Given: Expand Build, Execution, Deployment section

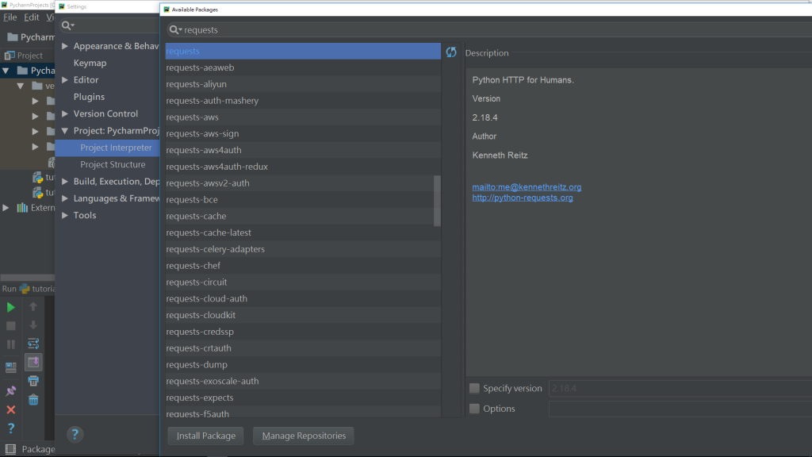Looking at the screenshot, I should click(x=65, y=182).
